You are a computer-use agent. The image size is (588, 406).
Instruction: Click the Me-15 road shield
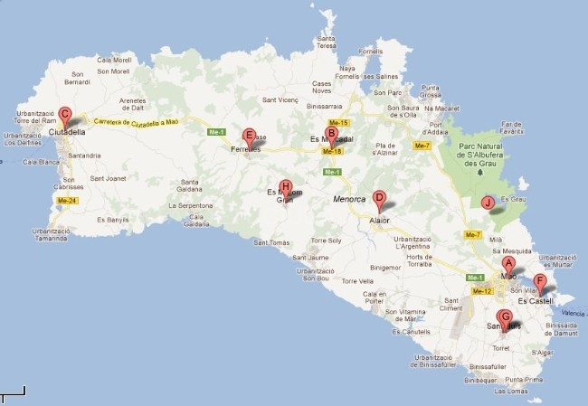point(338,123)
